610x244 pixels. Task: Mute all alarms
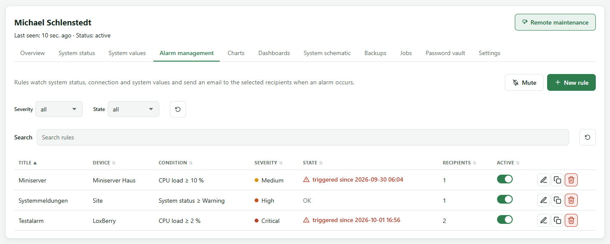tap(524, 83)
